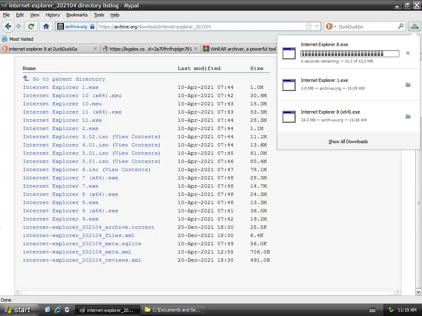Viewport: 422px width, 316px height.
Task: Click the Internet Explorer 10 (x64).msu link
Action: click(x=72, y=95)
